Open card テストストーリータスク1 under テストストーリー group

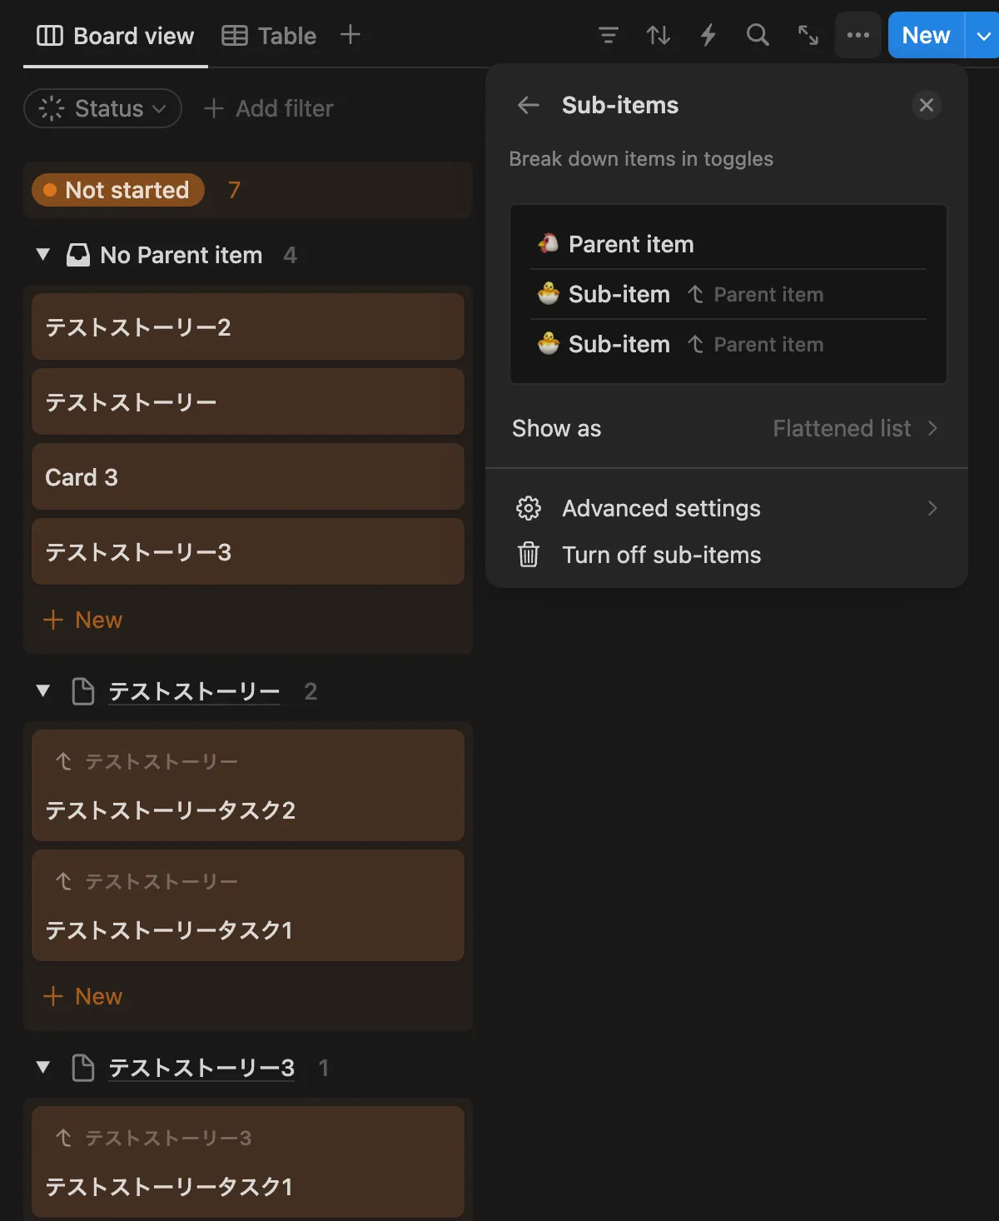pyautogui.click(x=248, y=905)
